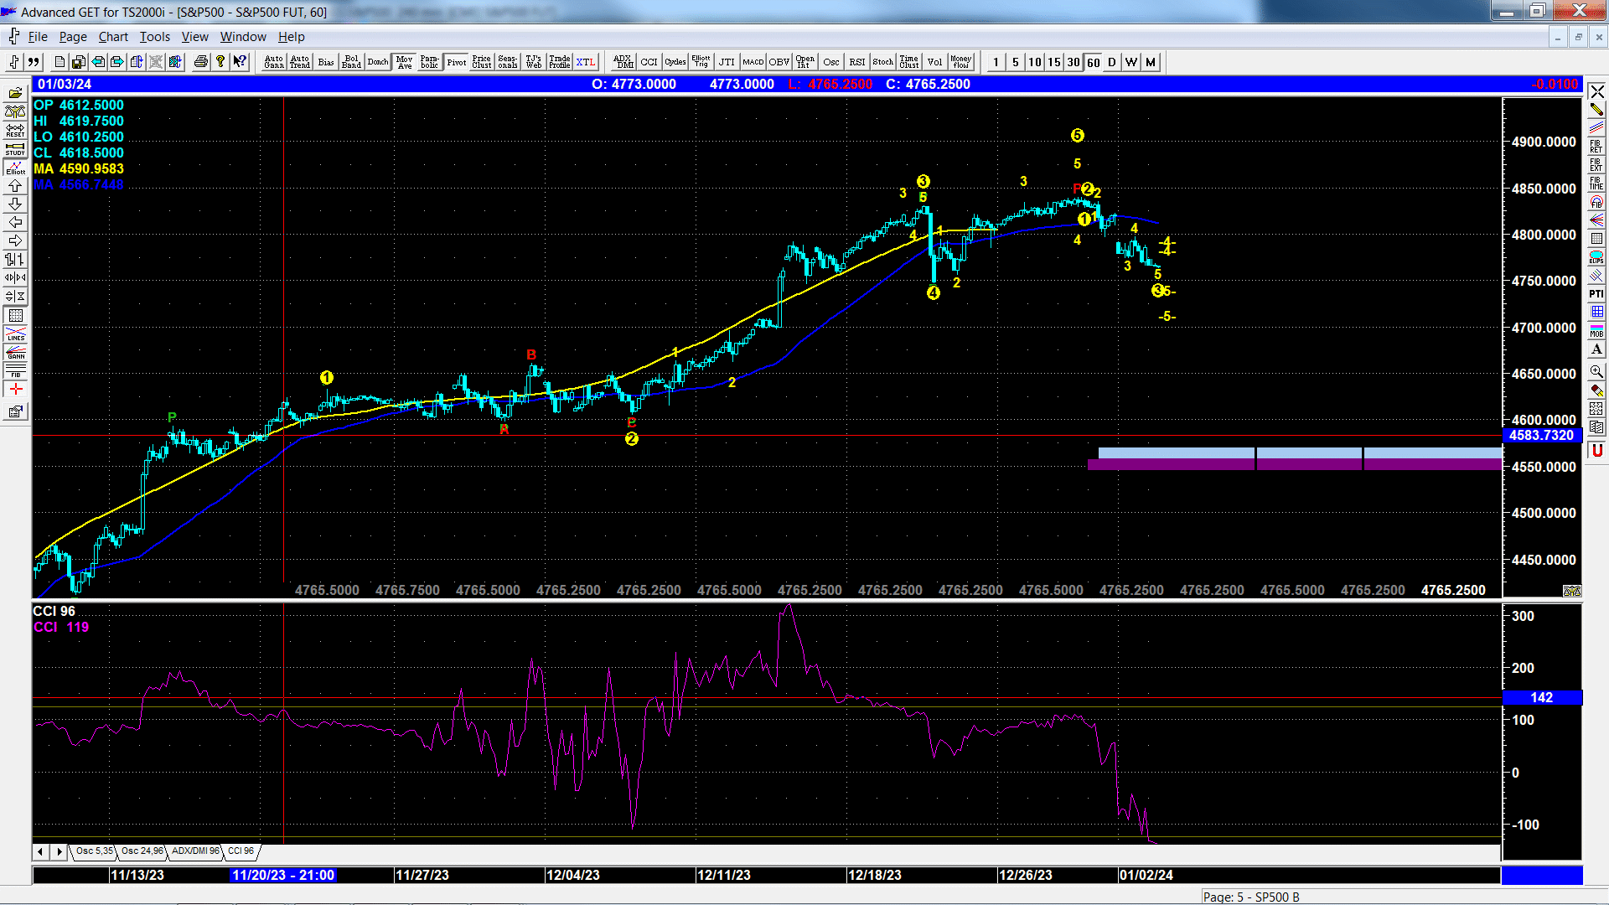Viewport: 1609px width, 905px height.
Task: Switch to Daily timeframe
Action: tap(1112, 62)
